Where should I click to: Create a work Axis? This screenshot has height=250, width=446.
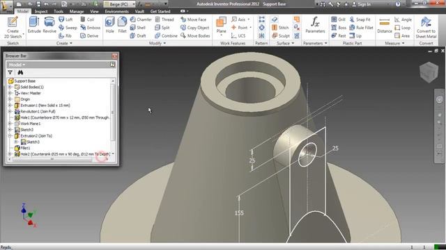(x=240, y=19)
